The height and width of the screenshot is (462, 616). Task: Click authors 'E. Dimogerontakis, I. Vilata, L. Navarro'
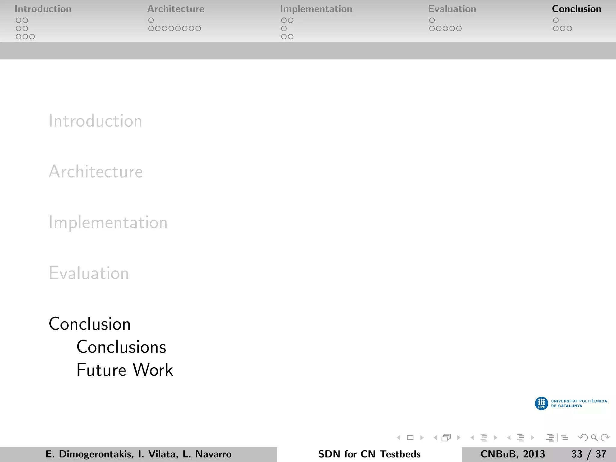pyautogui.click(x=139, y=454)
